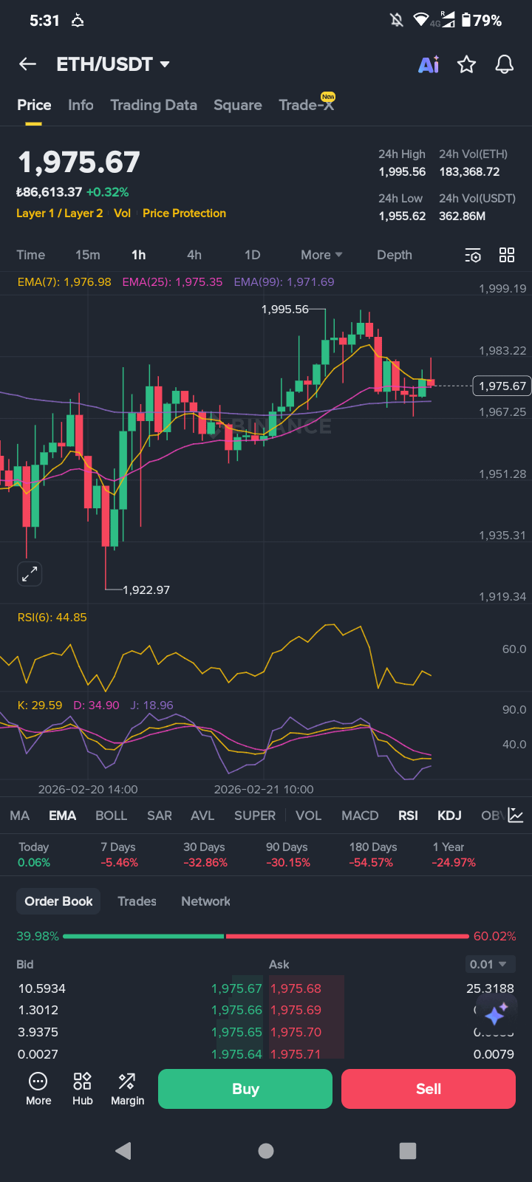532x1182 pixels.
Task: Open indicator settings chart icon
Action: click(516, 816)
